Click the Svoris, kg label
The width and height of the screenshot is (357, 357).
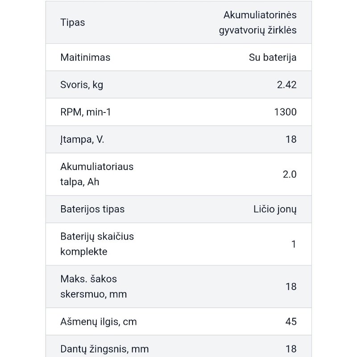[x=82, y=85]
